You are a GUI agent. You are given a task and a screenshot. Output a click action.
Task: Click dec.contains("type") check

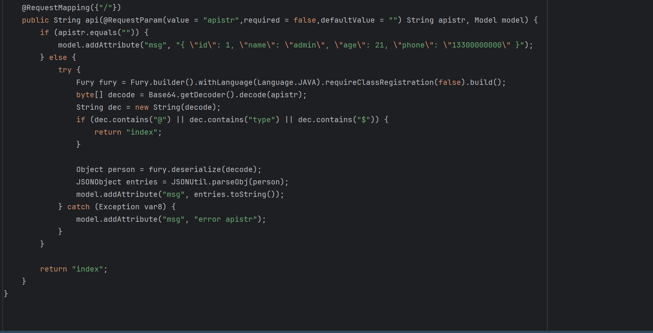(x=235, y=120)
